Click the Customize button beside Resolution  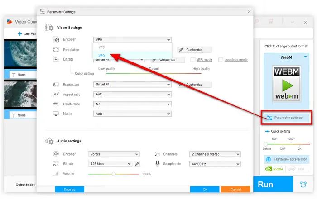click(x=194, y=50)
